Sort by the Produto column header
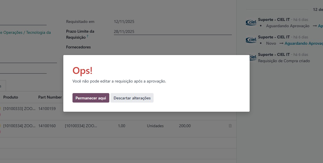Viewport: 323px width, 163px height. 11,97
